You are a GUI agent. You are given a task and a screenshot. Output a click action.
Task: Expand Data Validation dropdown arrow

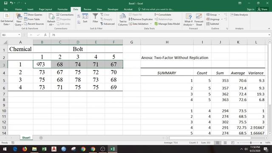coord(151,24)
